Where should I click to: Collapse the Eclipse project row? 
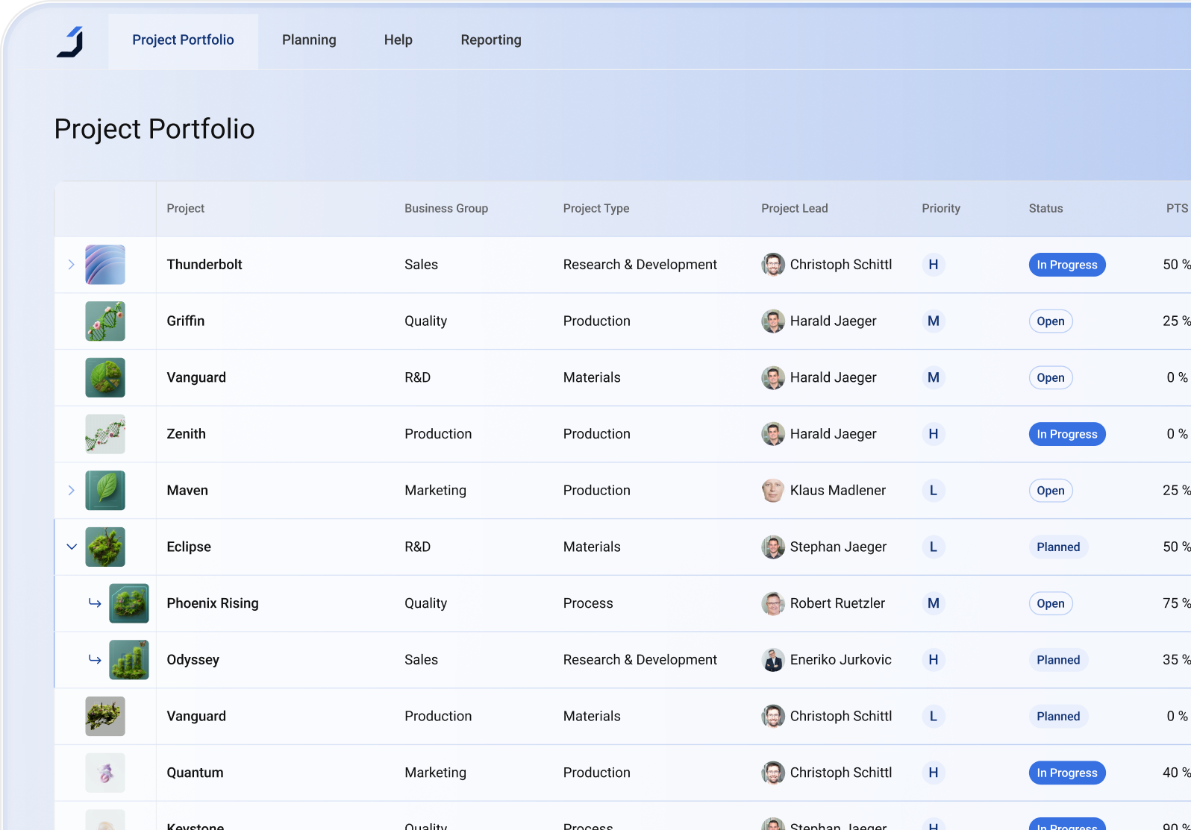click(72, 547)
